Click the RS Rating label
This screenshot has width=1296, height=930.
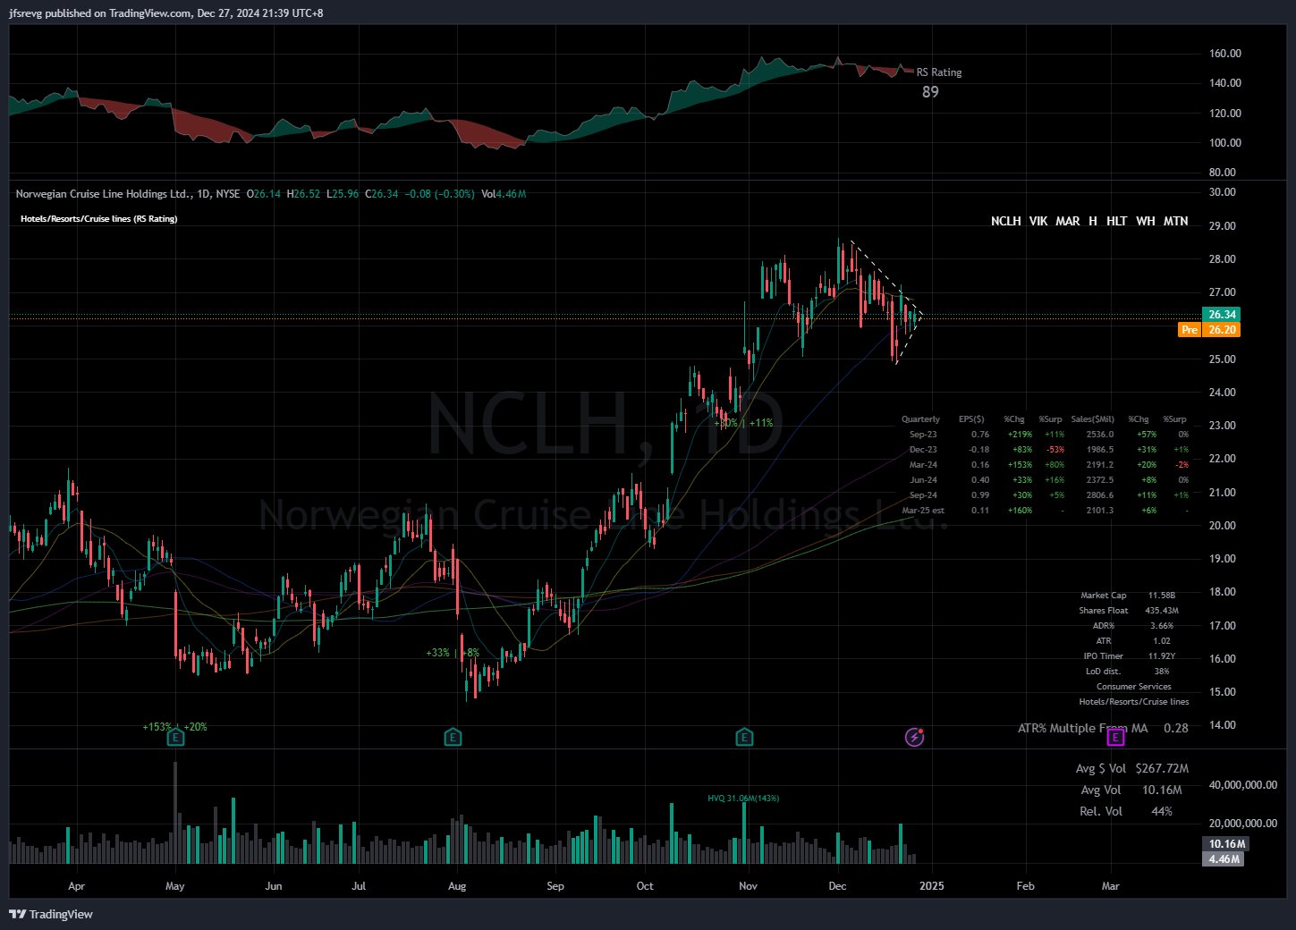point(939,72)
